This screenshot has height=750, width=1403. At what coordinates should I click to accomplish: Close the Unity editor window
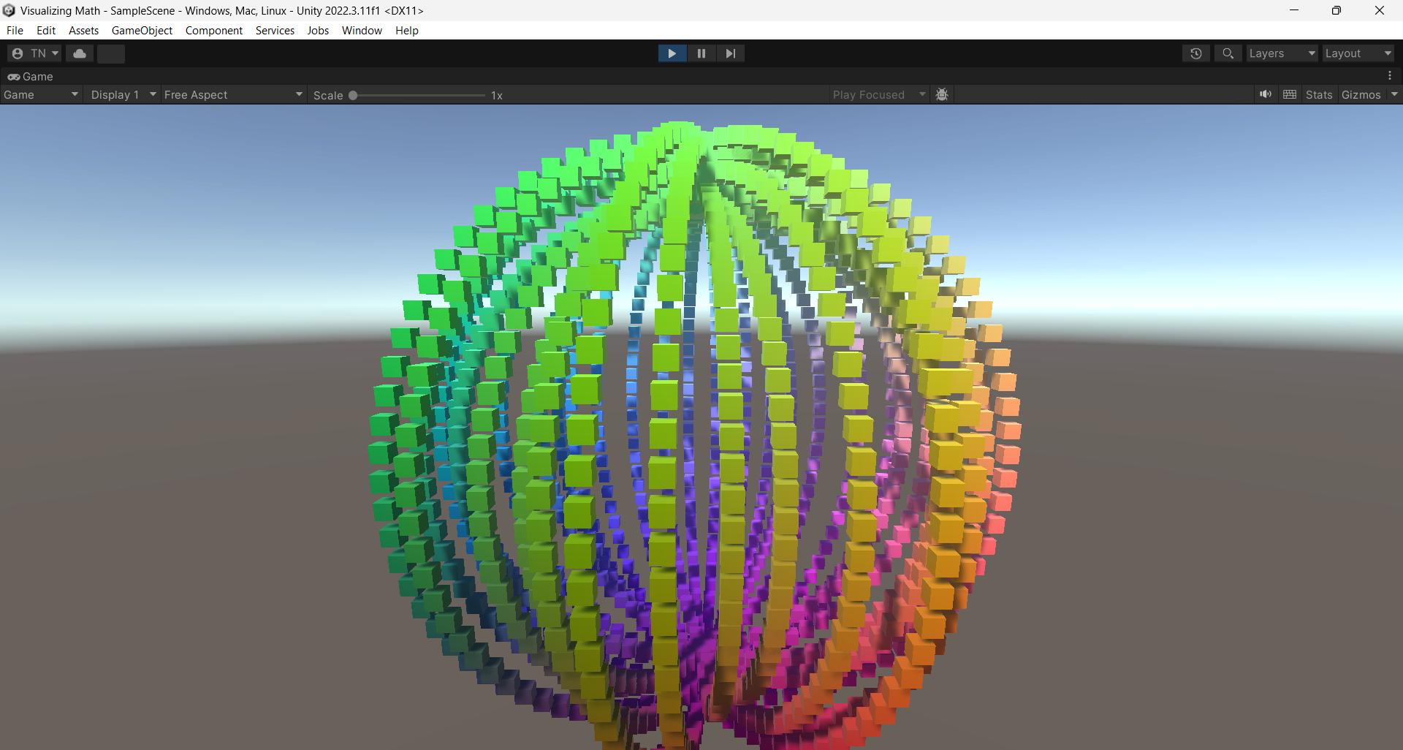[1380, 10]
